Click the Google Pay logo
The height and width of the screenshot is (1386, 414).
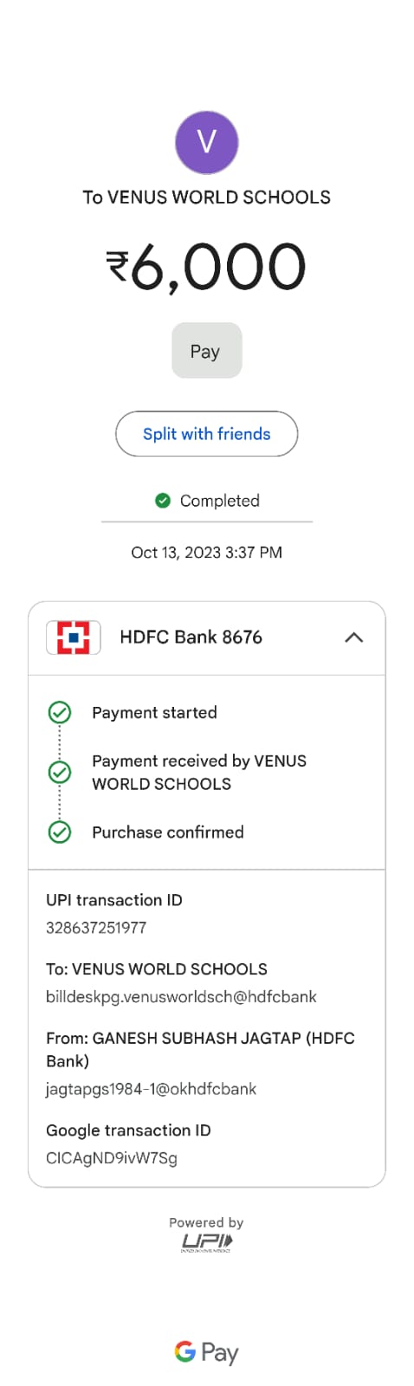206,1353
